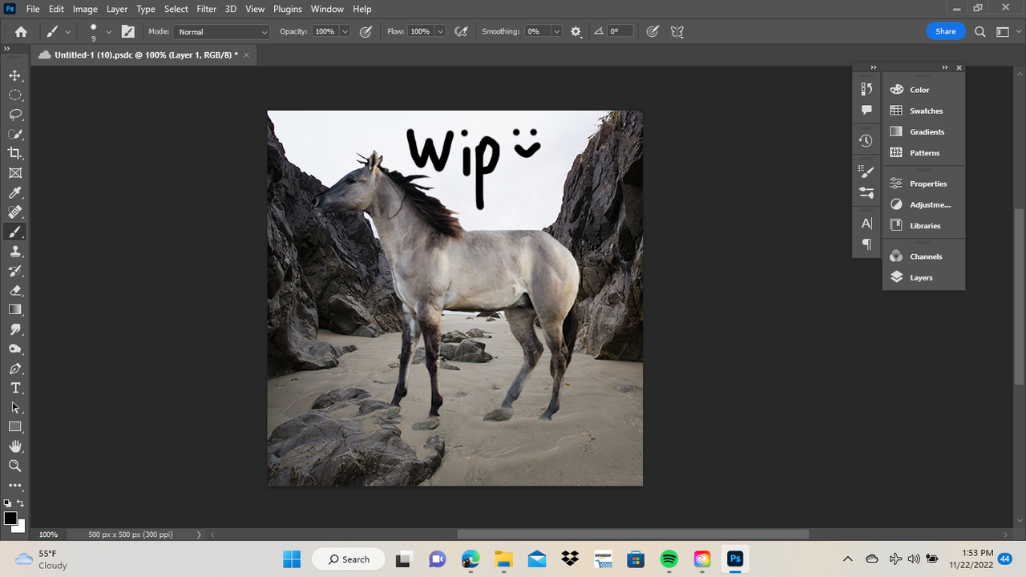The width and height of the screenshot is (1026, 577).
Task: Click the blue Share button
Action: [946, 31]
